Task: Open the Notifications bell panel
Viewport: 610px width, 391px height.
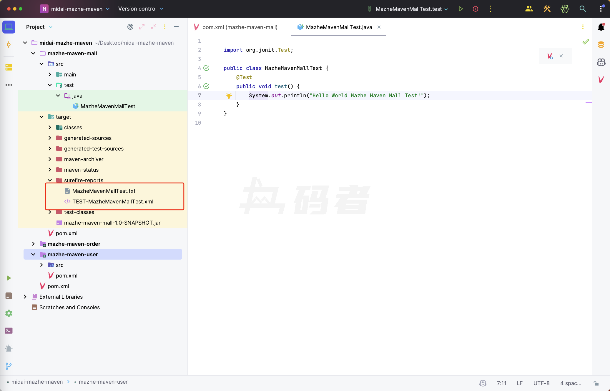Action: tap(601, 27)
